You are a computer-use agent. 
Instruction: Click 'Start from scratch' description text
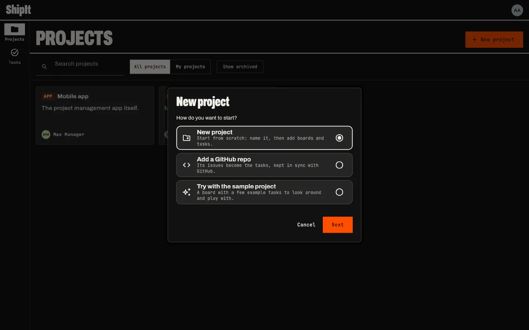point(260,141)
